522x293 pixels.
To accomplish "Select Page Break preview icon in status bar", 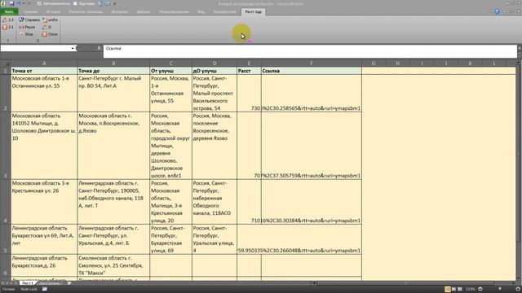I will point(460,290).
